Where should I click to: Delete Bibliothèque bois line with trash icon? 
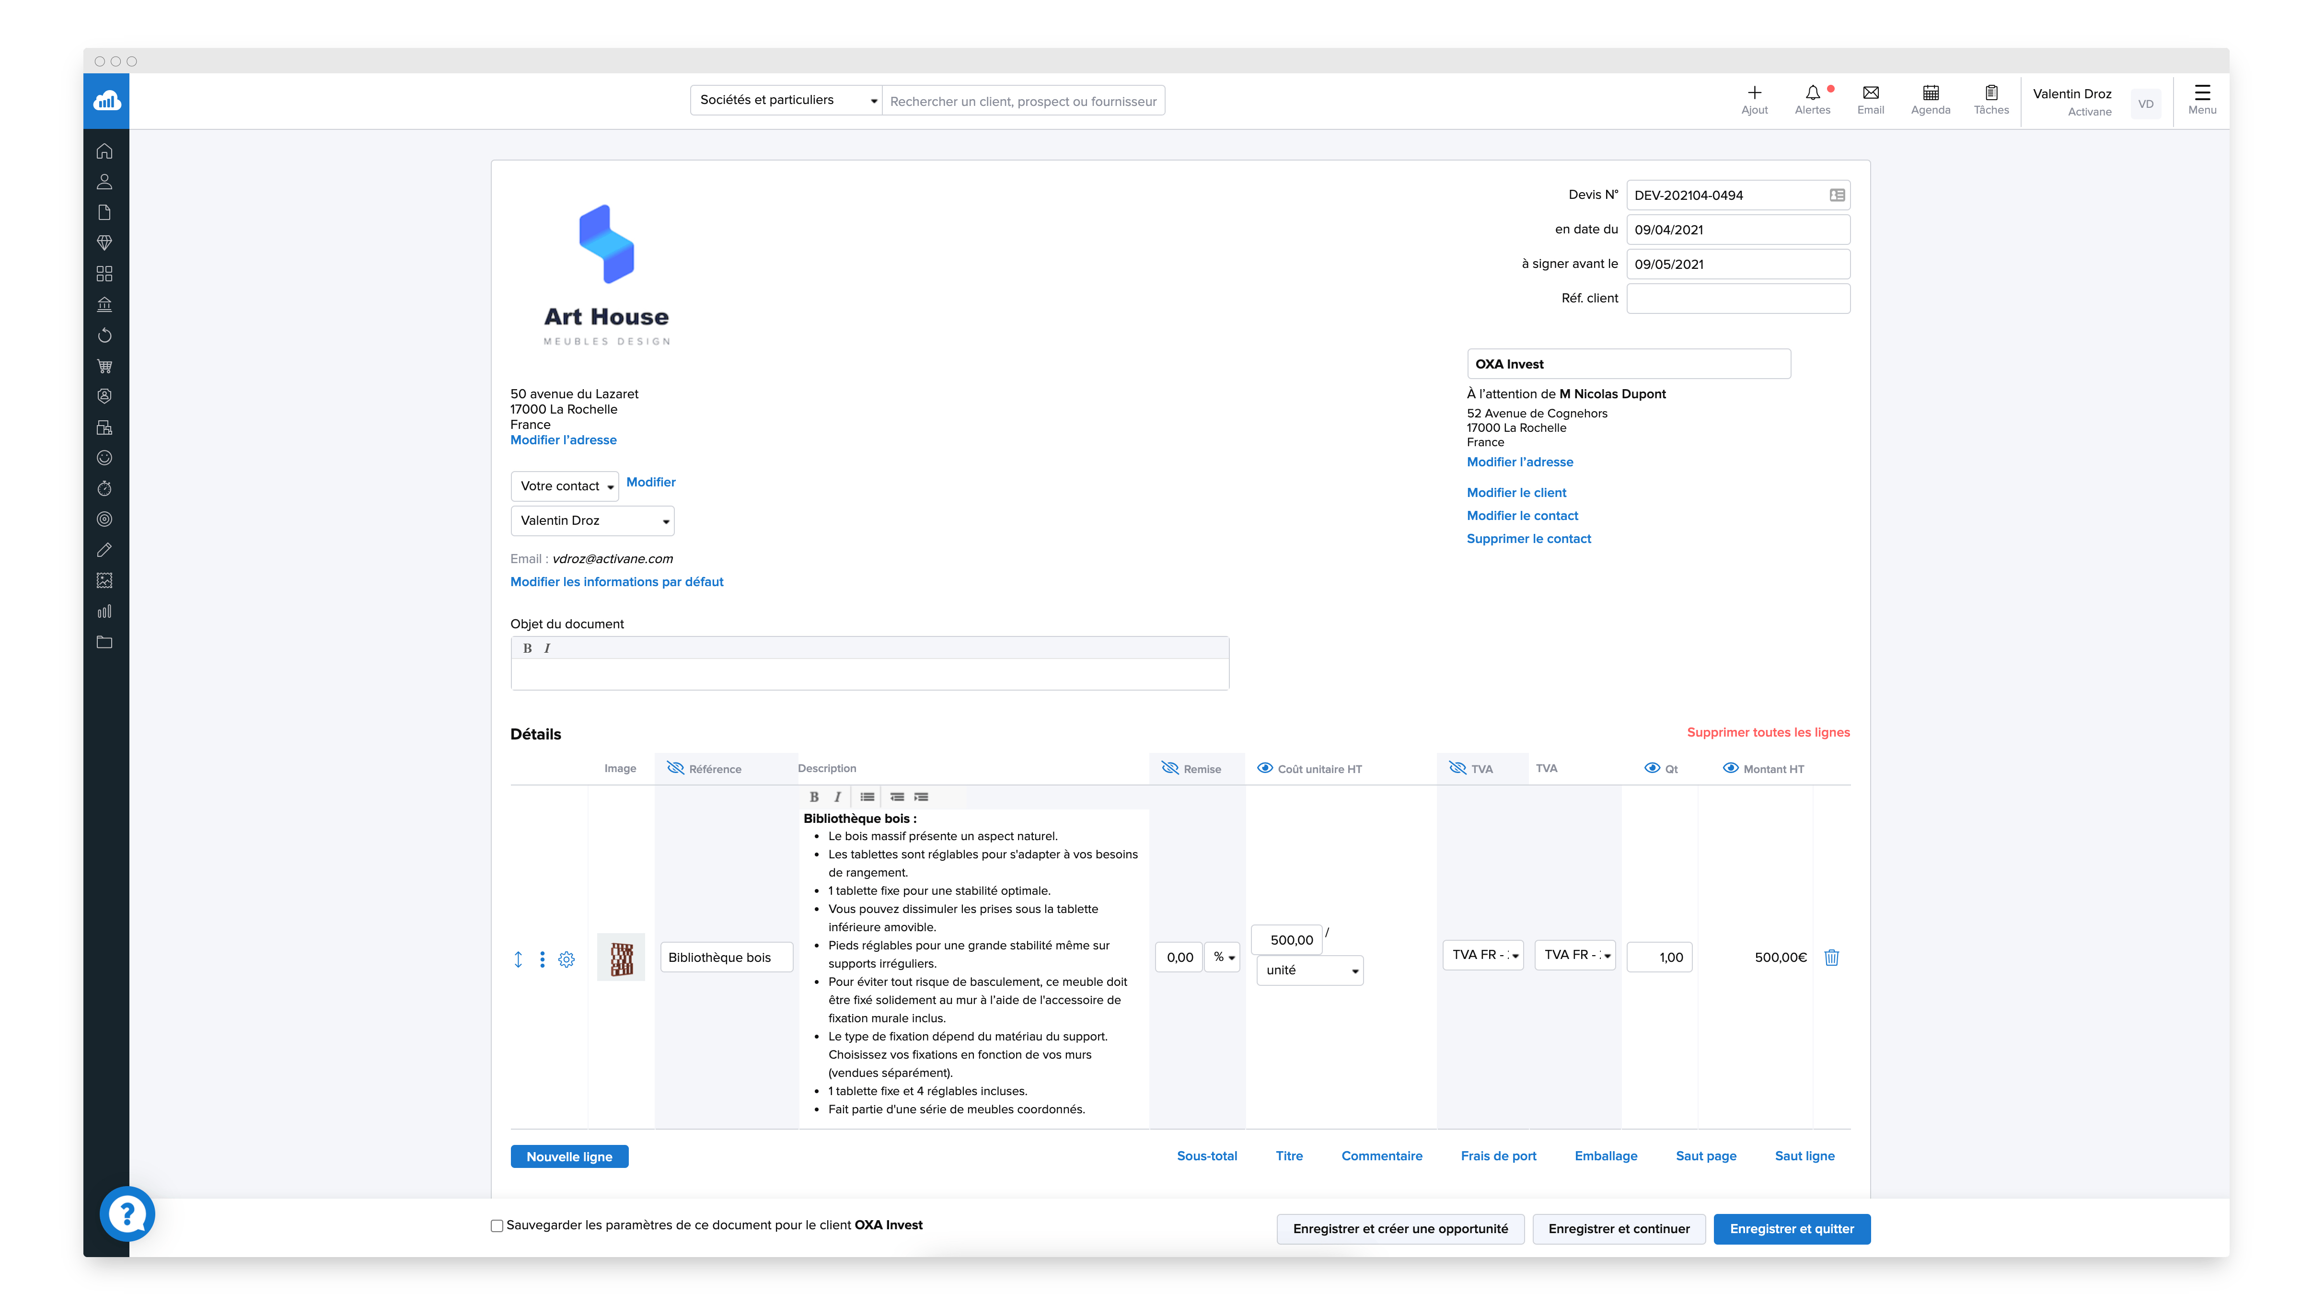tap(1832, 958)
